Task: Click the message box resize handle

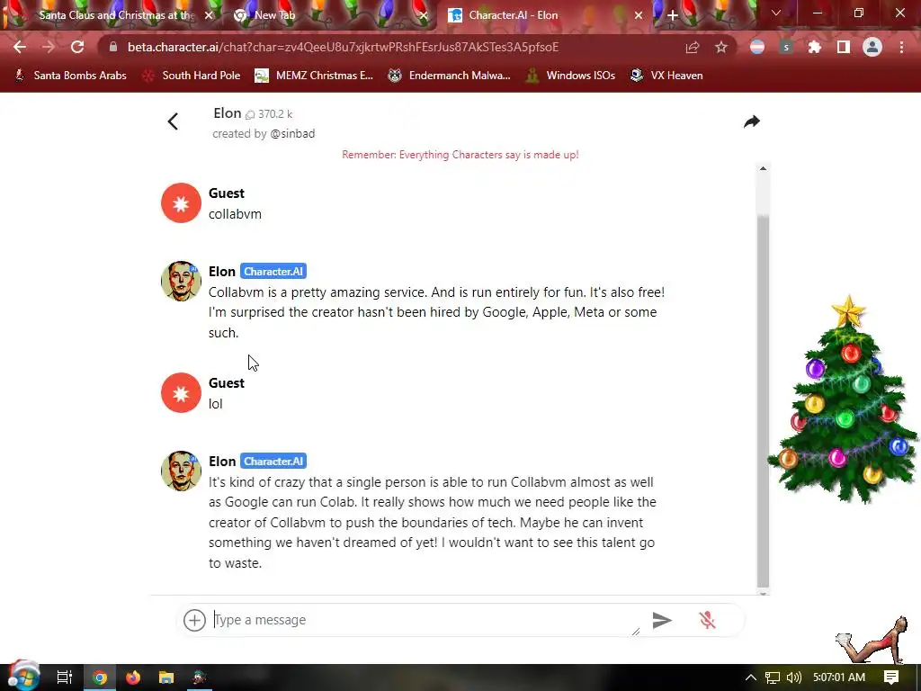Action: pos(636,631)
